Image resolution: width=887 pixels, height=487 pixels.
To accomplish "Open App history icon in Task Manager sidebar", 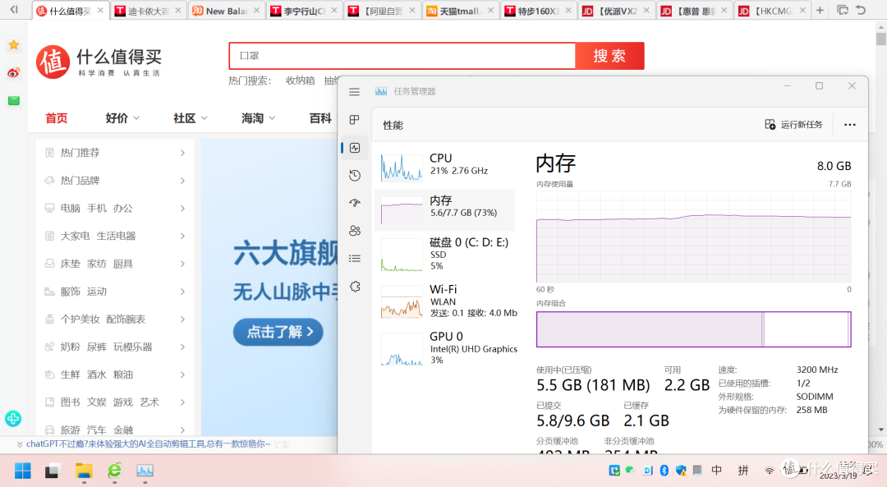I will click(x=355, y=176).
